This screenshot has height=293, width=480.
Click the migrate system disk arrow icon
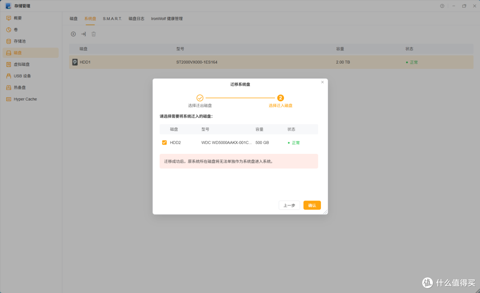pyautogui.click(x=83, y=34)
